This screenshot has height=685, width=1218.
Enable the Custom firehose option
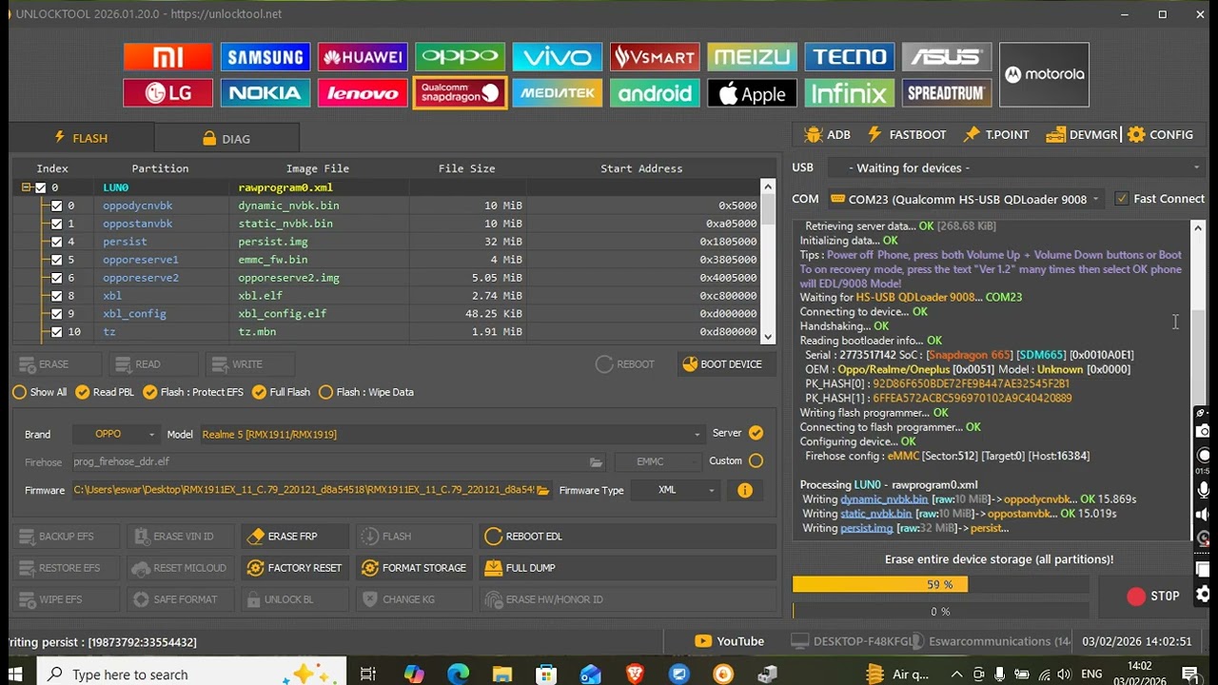pos(756,460)
